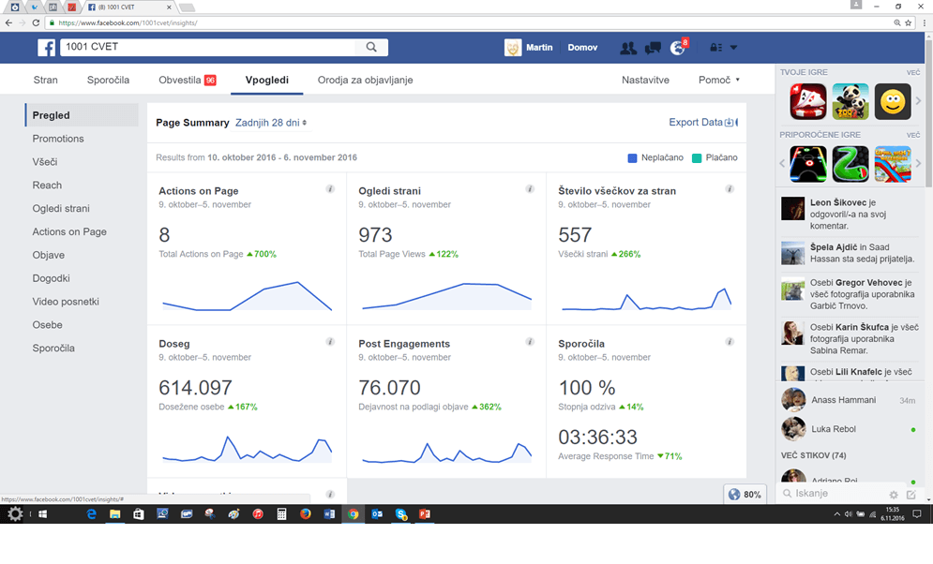
Task: Click the blue Neplačano legend swatch
Action: tap(633, 157)
